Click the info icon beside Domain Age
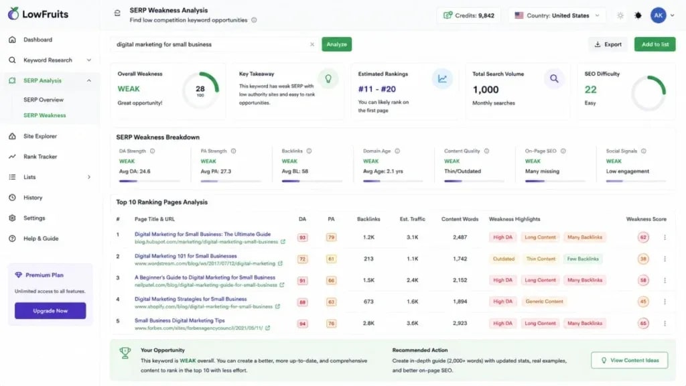This screenshot has width=686, height=386. pos(397,151)
